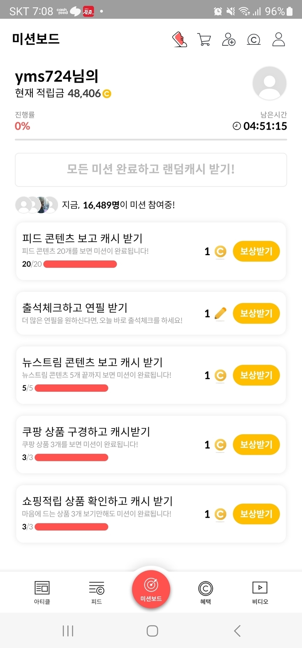The height and width of the screenshot is (648, 302).
Task: Switch to the 아티클 tab
Action: pyautogui.click(x=42, y=592)
